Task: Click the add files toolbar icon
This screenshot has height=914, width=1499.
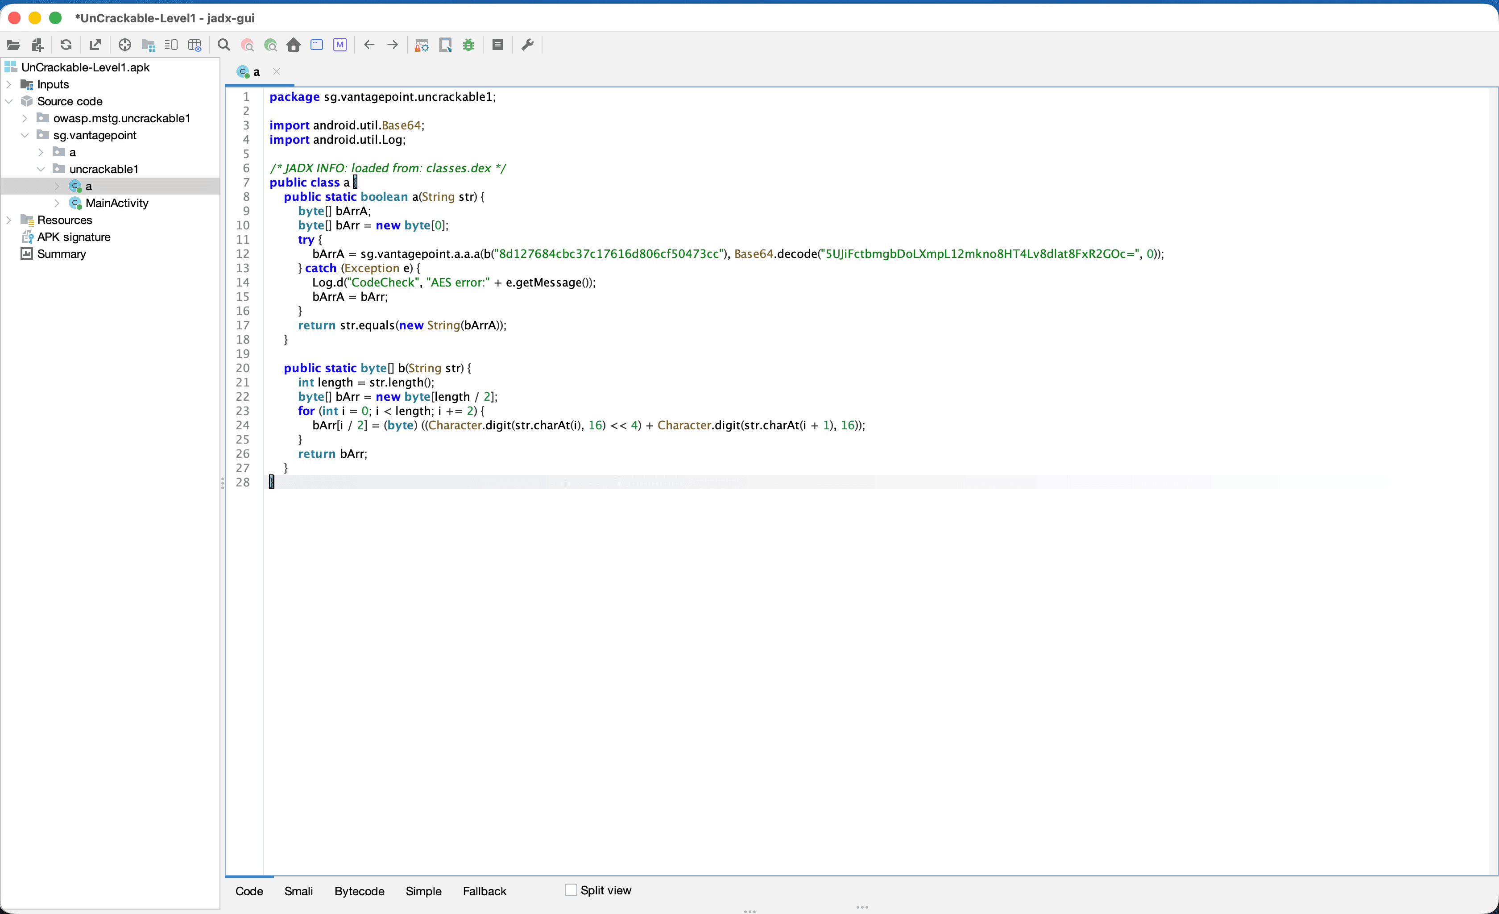Action: click(x=37, y=45)
